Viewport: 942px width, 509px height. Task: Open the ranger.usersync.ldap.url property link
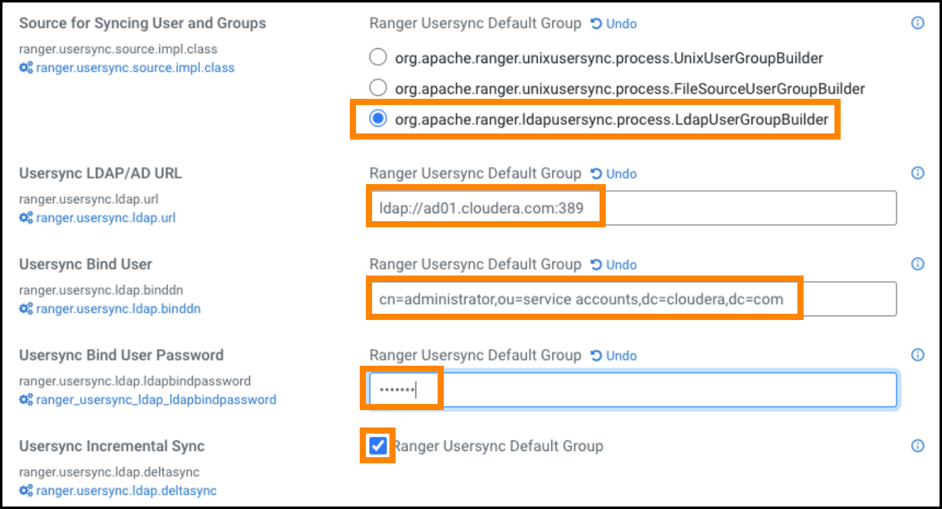105,217
